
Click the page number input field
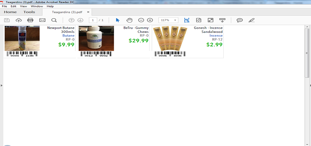coord(93,20)
